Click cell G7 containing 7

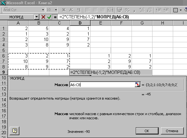tap(142, 61)
